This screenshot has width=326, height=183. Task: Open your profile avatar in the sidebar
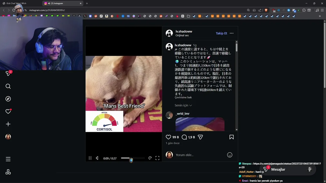coord(8,137)
